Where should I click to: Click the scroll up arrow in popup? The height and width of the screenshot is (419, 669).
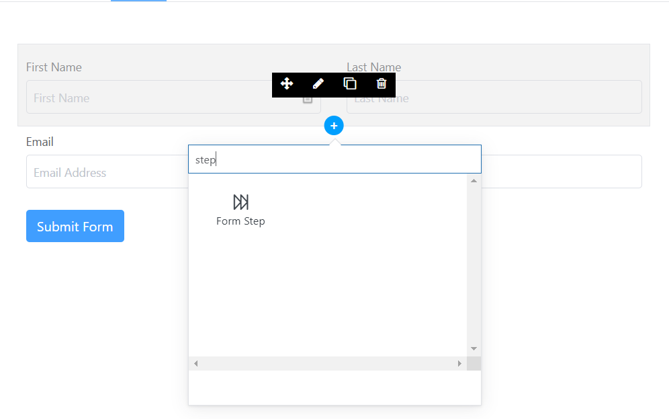(474, 181)
